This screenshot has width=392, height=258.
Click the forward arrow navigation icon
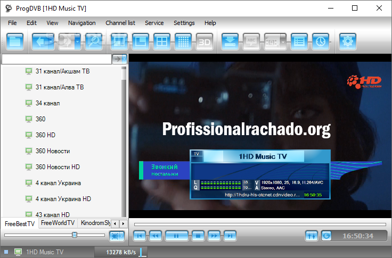(x=67, y=41)
